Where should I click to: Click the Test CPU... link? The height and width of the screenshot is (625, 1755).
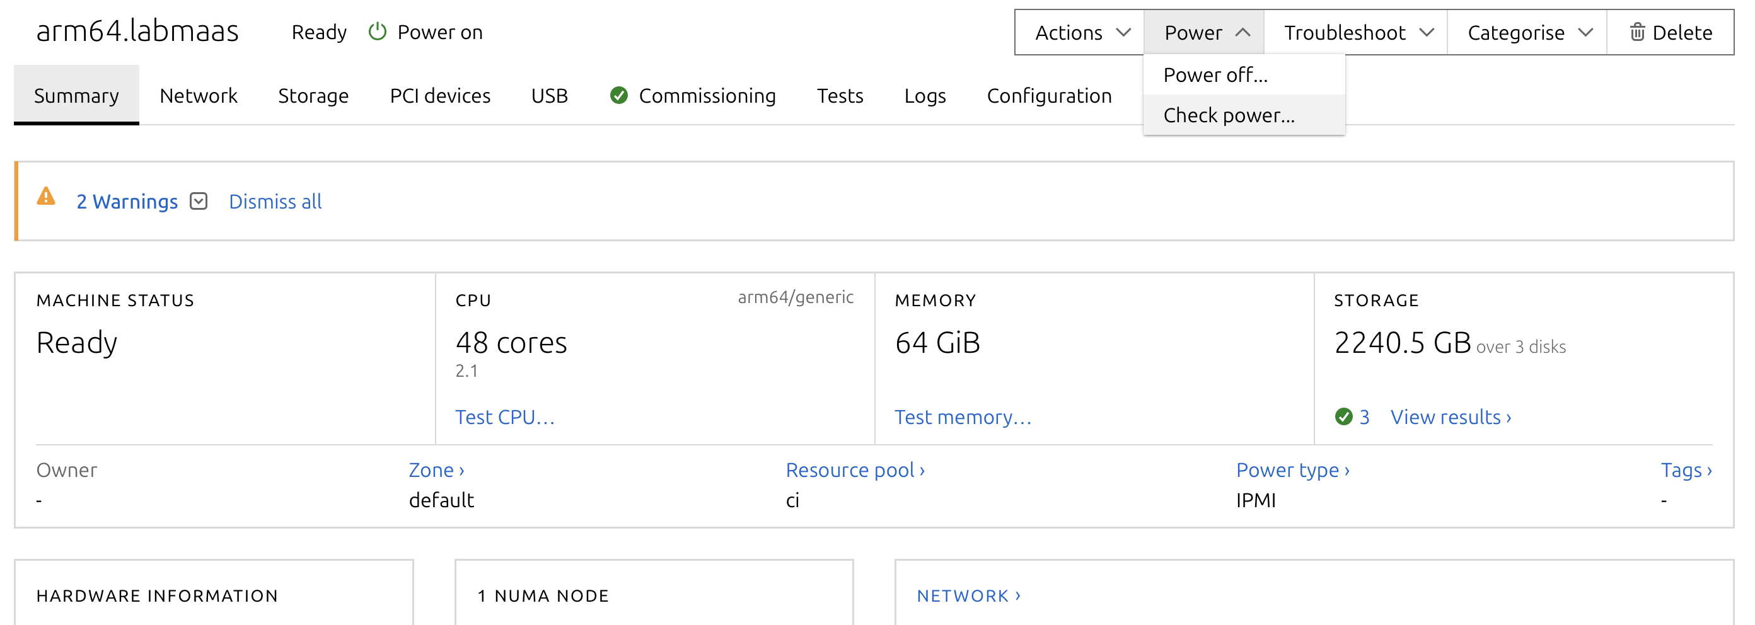[x=505, y=416]
